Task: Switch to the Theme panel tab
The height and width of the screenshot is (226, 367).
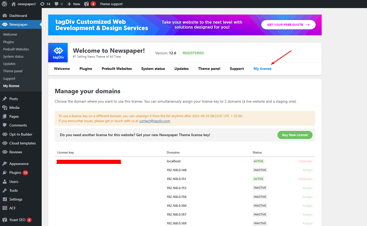Action: coord(209,69)
